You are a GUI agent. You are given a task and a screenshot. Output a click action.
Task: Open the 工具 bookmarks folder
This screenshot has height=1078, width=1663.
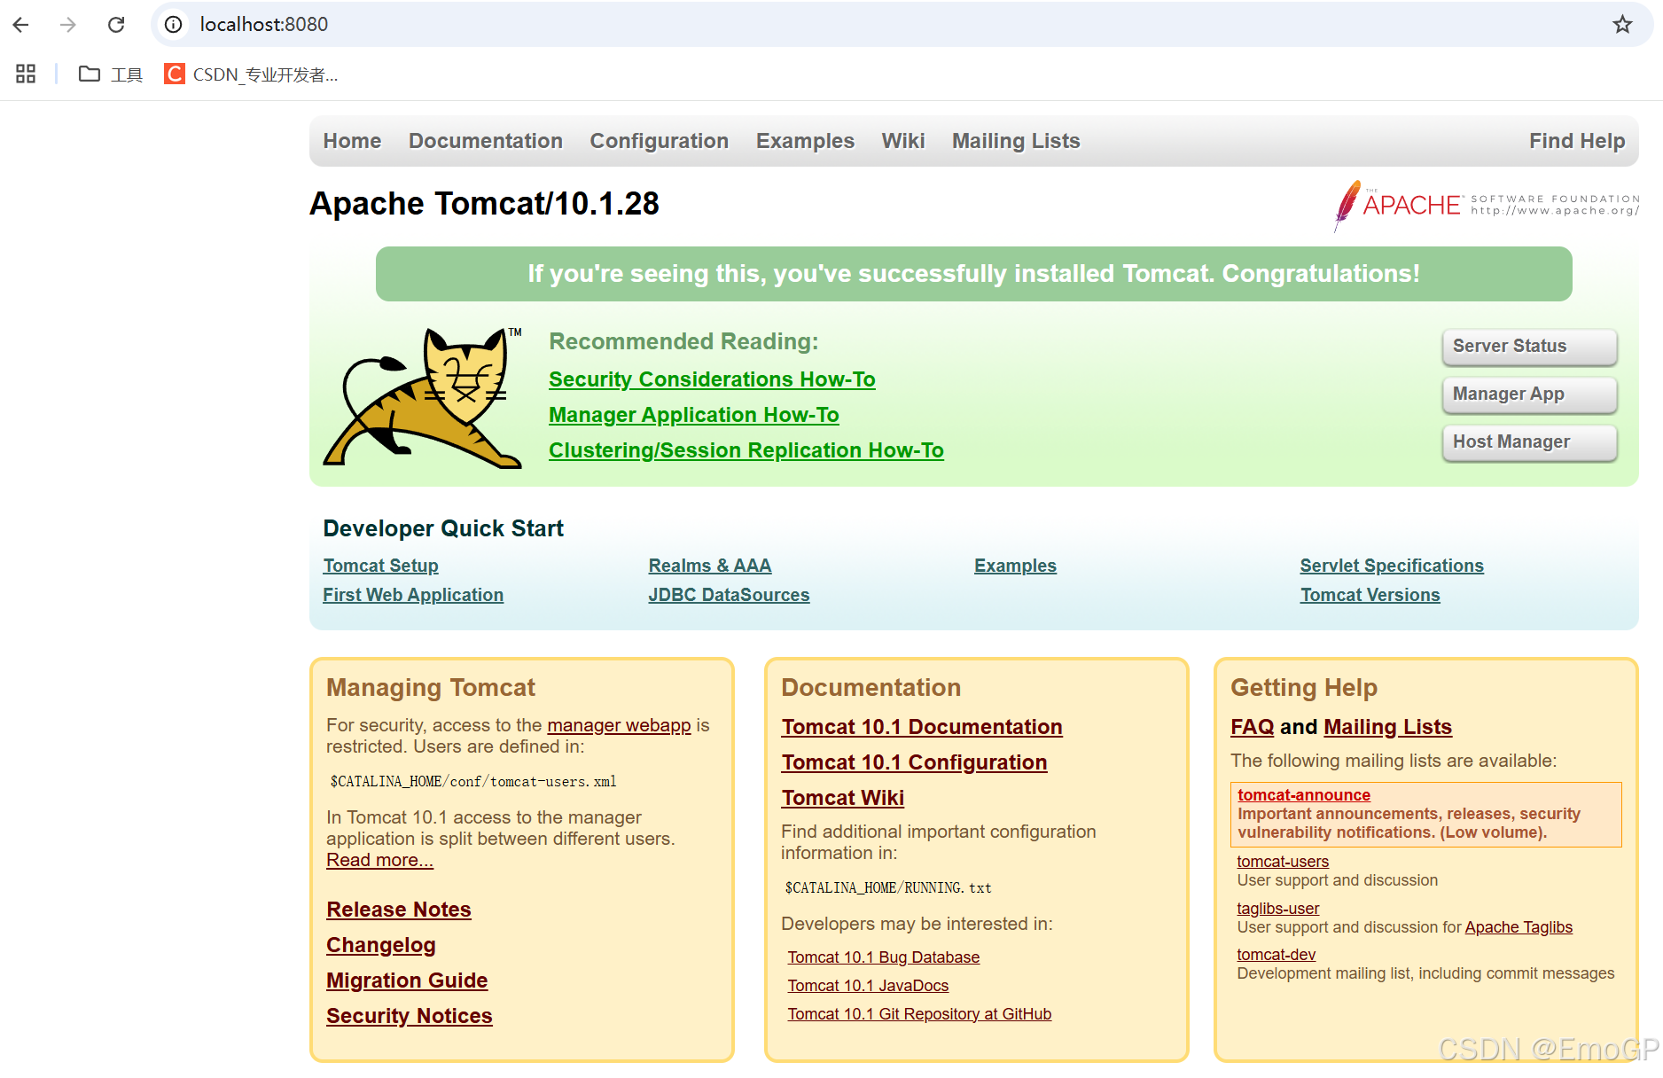111,74
